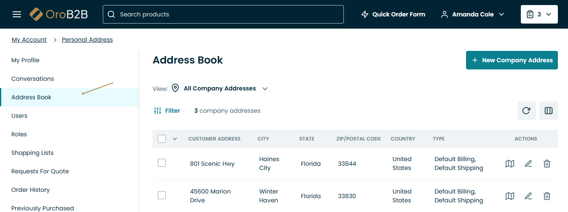Open the Amanda Cole user menu

click(472, 14)
